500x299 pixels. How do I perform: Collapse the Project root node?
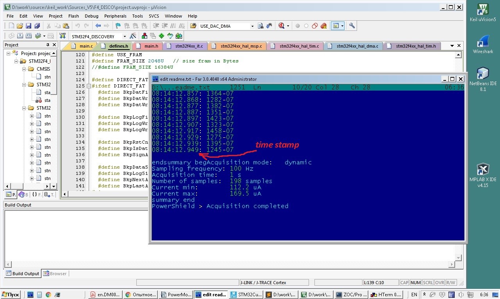tap(9, 53)
